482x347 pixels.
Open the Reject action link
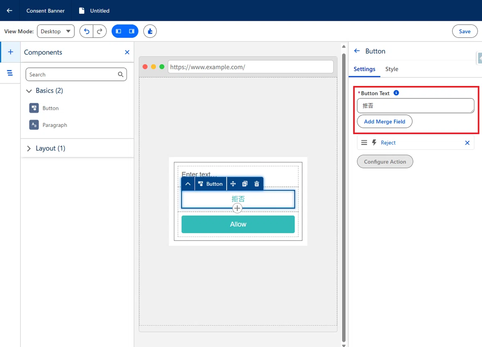tap(388, 143)
